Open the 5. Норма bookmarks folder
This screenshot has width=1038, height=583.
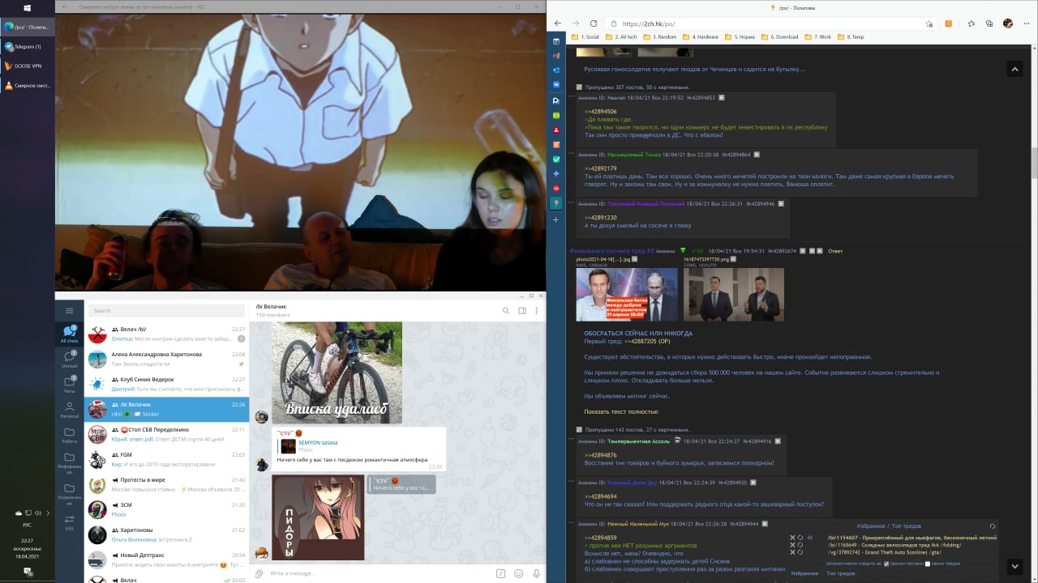click(x=740, y=36)
